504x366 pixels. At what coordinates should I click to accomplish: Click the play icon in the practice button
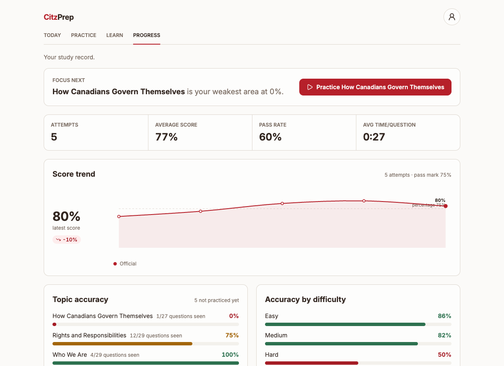(x=310, y=87)
